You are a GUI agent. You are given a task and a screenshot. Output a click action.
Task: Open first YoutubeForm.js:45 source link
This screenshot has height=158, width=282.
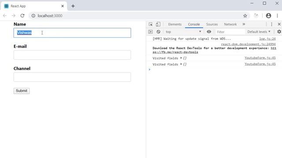(260, 57)
